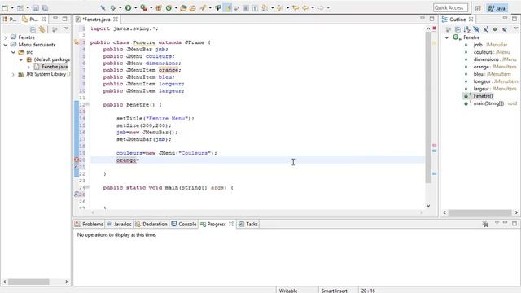Collapse the src folder node
Screen dimensions: 521x293
click(13, 52)
